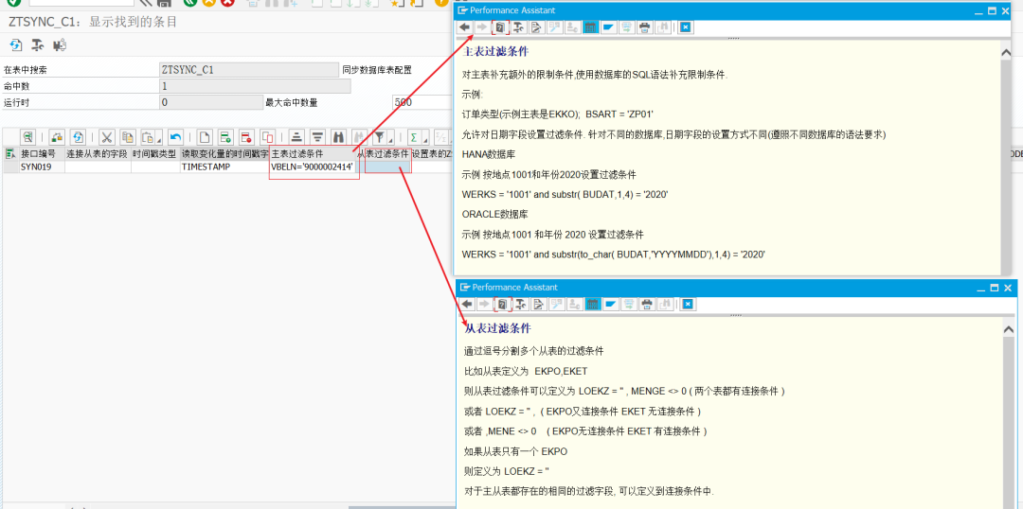The image size is (1023, 509).
Task: Go back in the 从表过滤条件 help window
Action: pyautogui.click(x=466, y=304)
